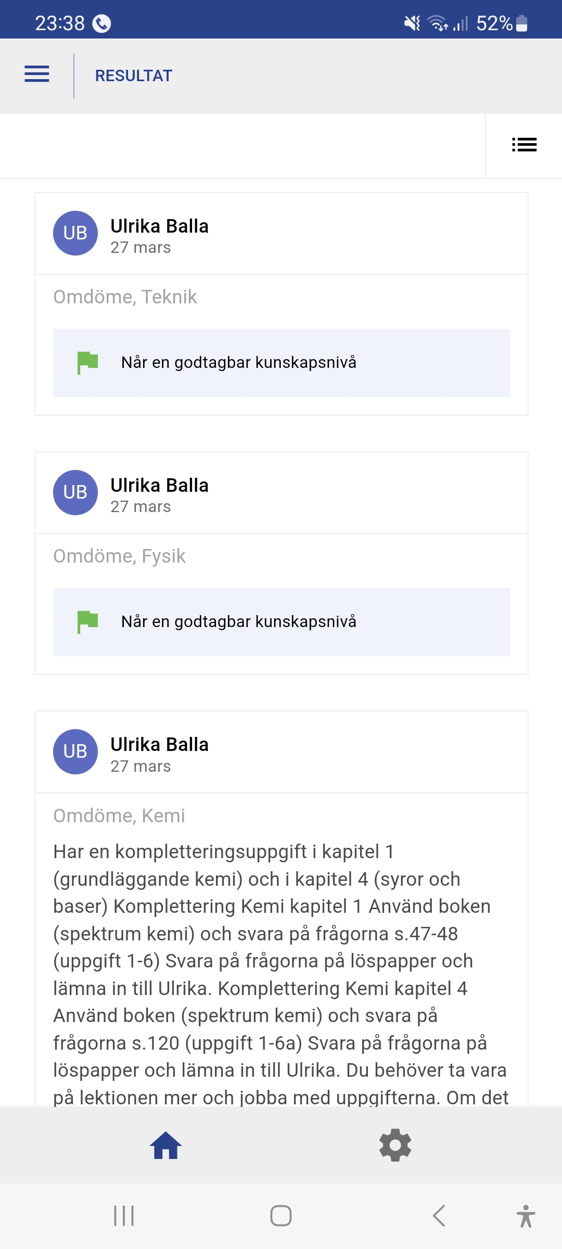This screenshot has height=1249, width=562.
Task: Tap the UB avatar in Fysik card
Action: pyautogui.click(x=75, y=492)
